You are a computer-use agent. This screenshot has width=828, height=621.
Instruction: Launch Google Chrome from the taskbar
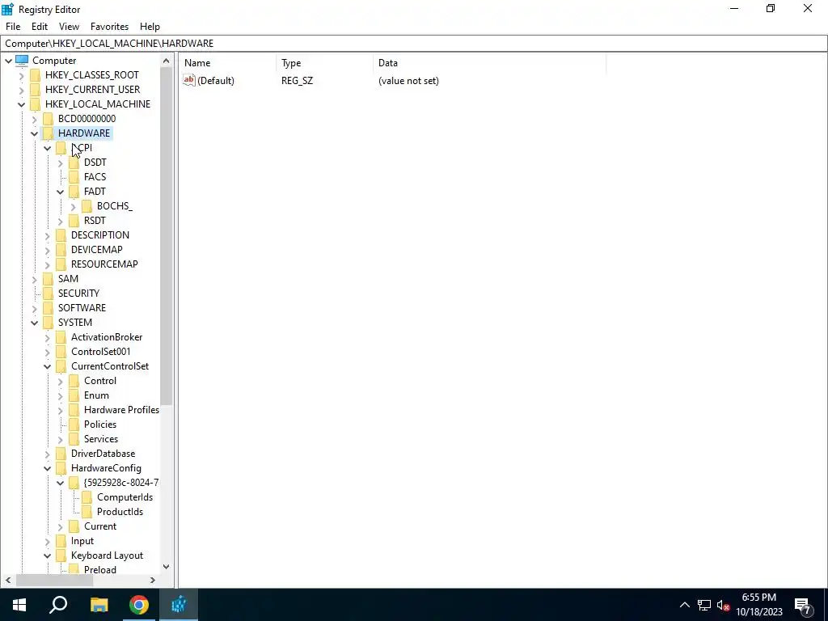[x=139, y=605]
